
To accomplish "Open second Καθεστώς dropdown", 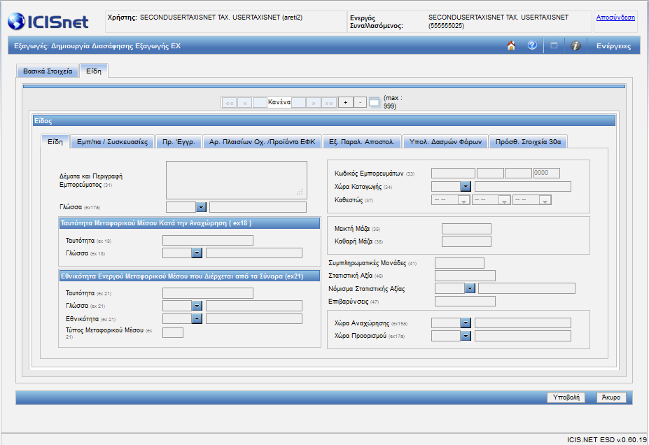I will click(491, 200).
